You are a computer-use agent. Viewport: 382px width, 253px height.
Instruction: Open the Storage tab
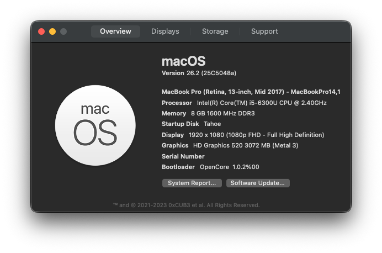pyautogui.click(x=215, y=31)
